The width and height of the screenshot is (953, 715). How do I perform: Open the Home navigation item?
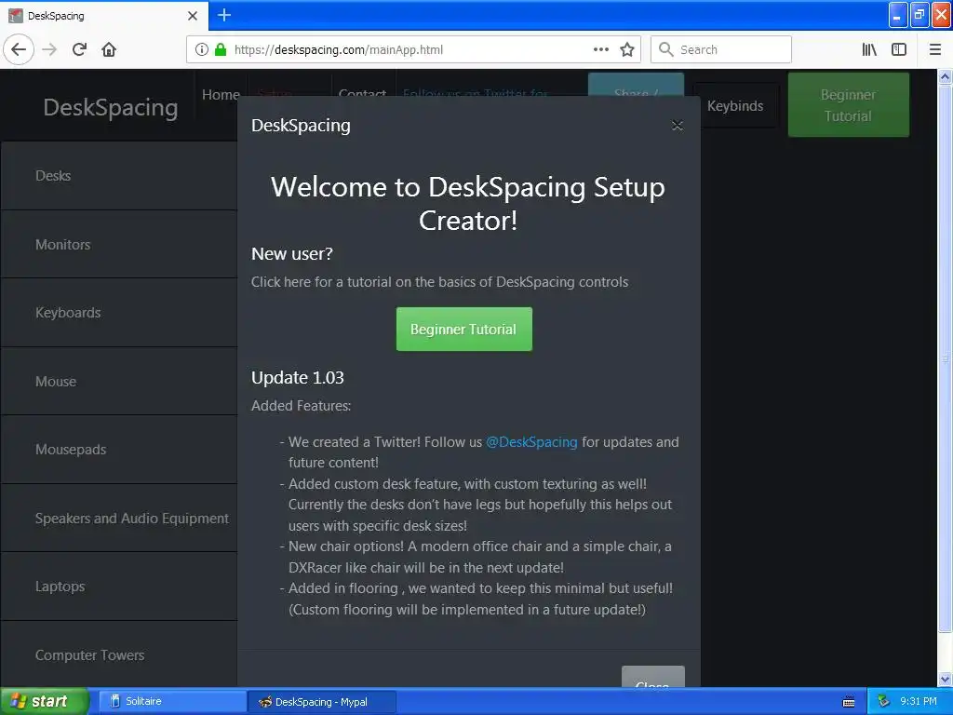(x=221, y=94)
